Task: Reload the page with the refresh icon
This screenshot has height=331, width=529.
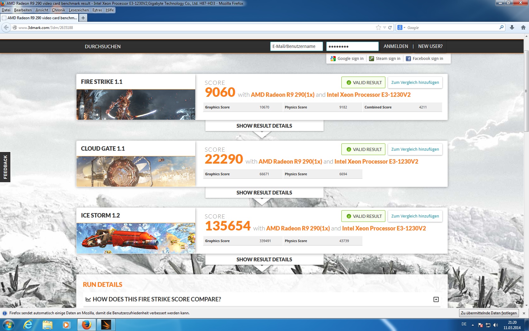Action: 390,27
